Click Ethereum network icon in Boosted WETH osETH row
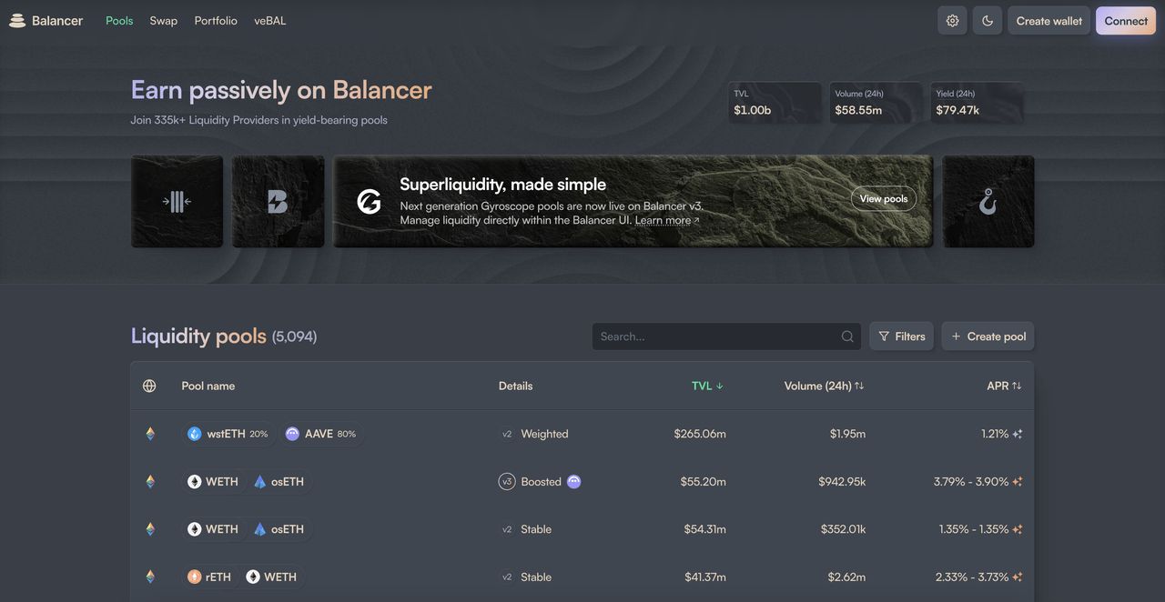 [x=150, y=482]
